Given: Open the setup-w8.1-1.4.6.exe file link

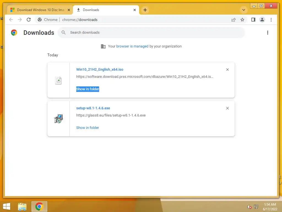Looking at the screenshot, I should click(93, 108).
